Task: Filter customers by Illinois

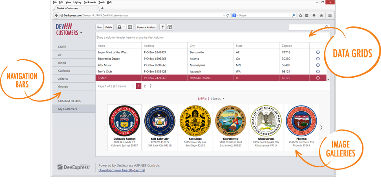Action: click(x=74, y=63)
